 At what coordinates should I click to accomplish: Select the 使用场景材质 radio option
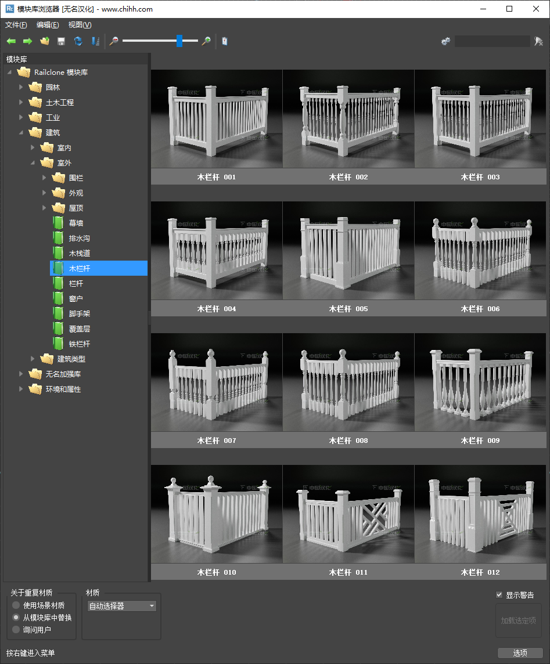pyautogui.click(x=16, y=605)
